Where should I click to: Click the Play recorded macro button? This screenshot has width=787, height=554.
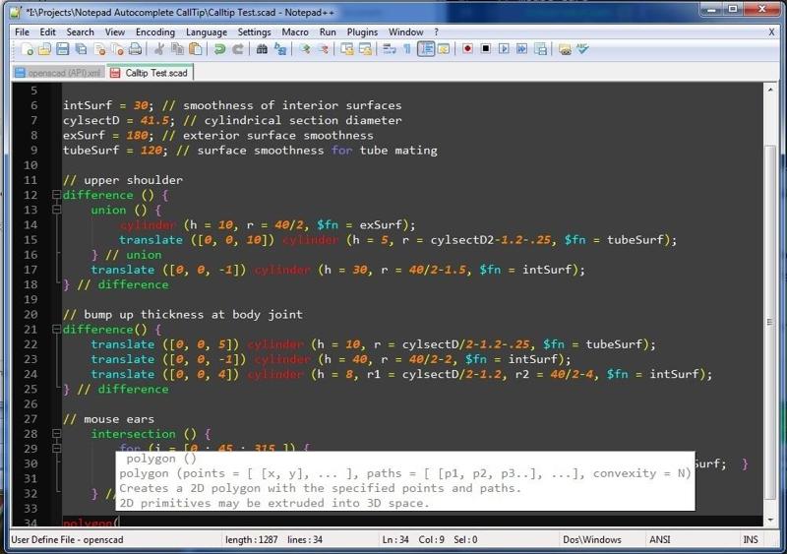[504, 49]
